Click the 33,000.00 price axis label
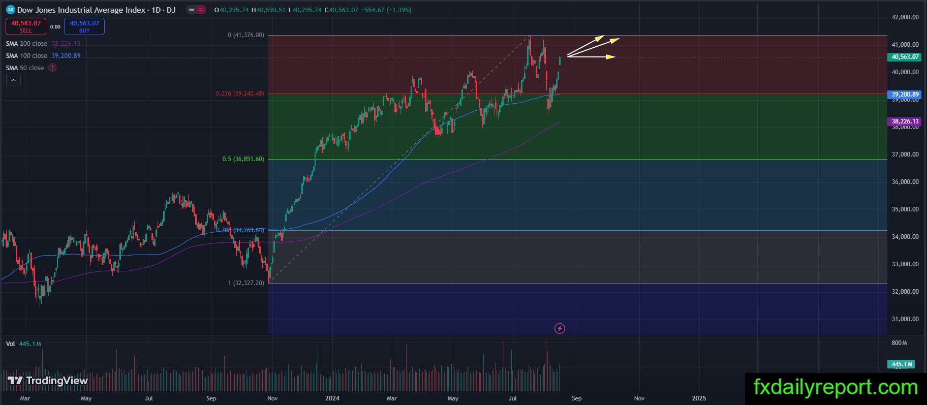The height and width of the screenshot is (405, 927). pyautogui.click(x=905, y=264)
